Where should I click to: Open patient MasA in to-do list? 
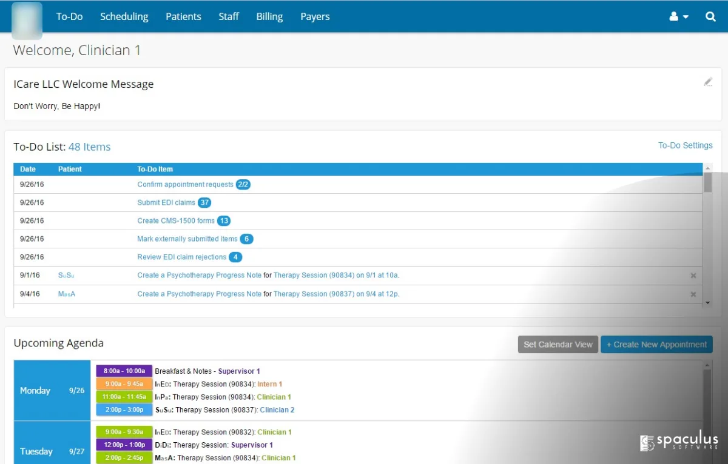coord(67,294)
